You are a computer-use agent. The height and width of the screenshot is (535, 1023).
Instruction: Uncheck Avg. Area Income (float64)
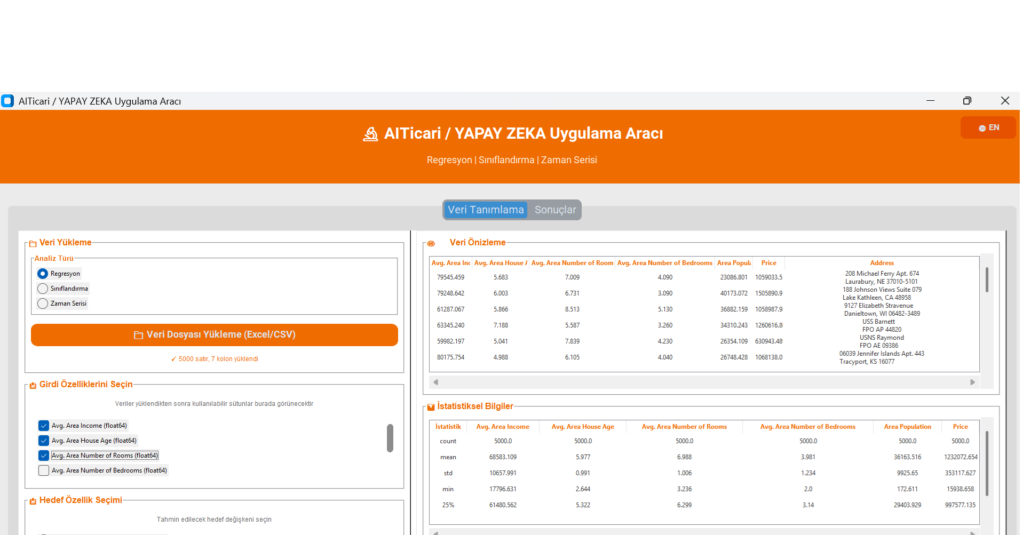click(x=44, y=426)
